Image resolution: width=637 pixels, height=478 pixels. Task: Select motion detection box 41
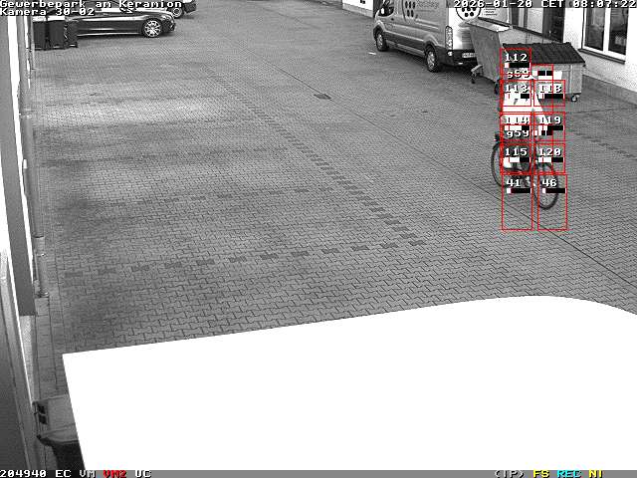[515, 183]
